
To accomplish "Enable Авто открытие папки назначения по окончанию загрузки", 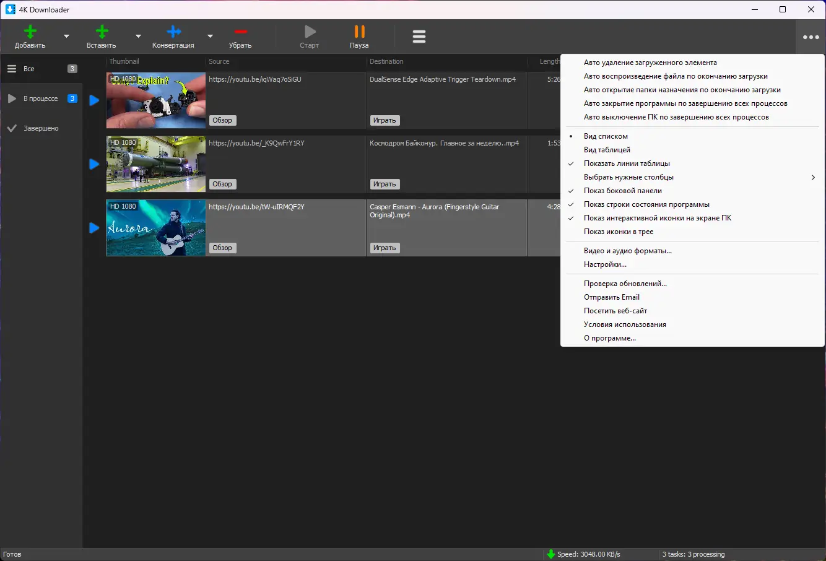I will click(x=692, y=90).
